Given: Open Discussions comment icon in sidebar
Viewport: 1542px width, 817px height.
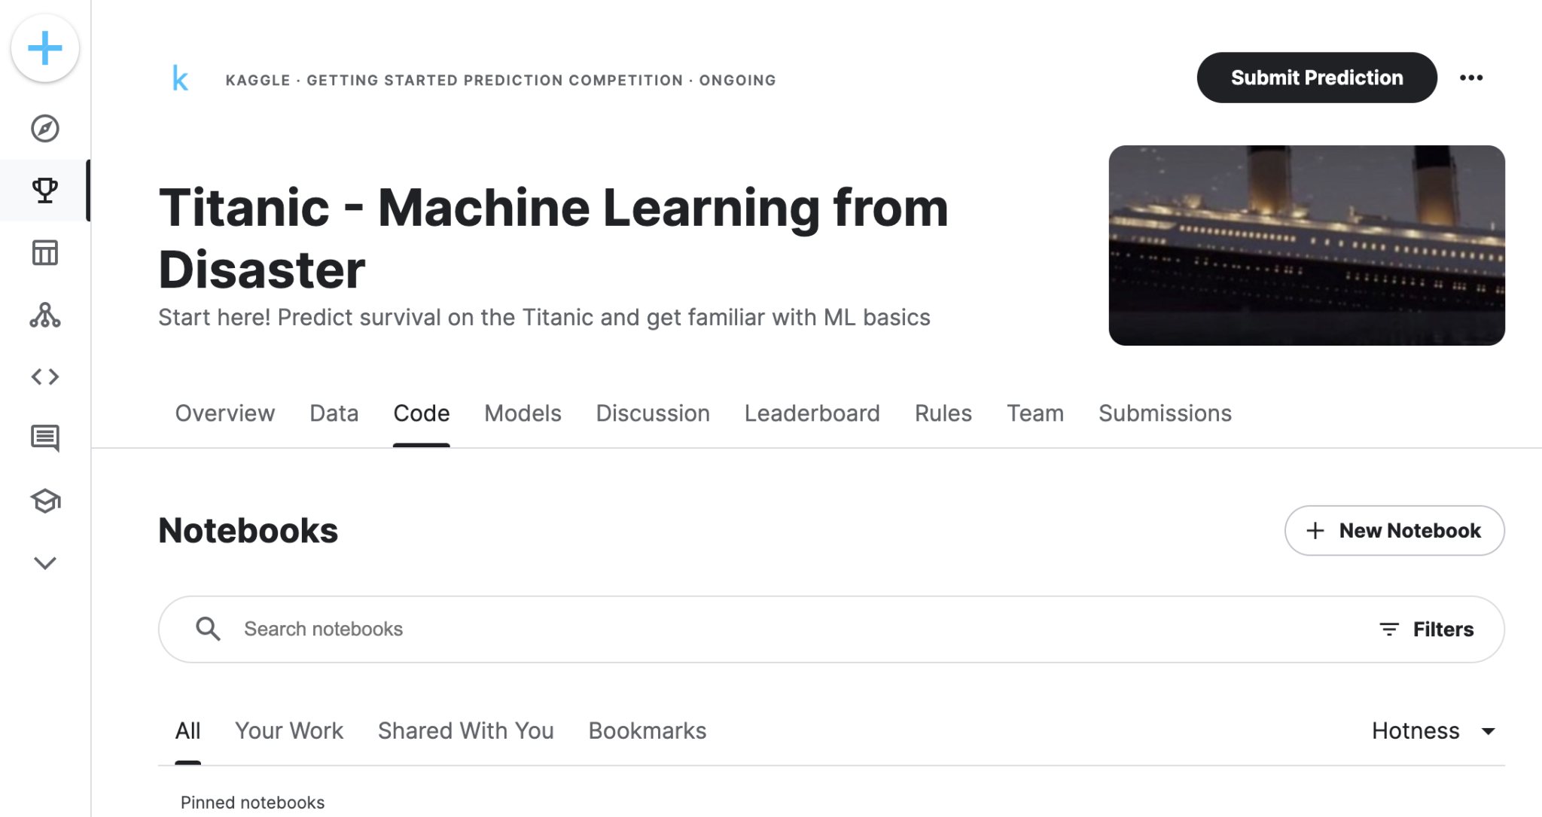Looking at the screenshot, I should [x=45, y=438].
